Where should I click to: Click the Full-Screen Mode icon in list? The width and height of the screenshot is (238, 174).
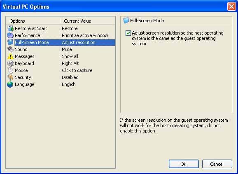pyautogui.click(x=10, y=42)
